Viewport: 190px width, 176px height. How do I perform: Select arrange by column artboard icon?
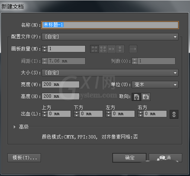120,49
